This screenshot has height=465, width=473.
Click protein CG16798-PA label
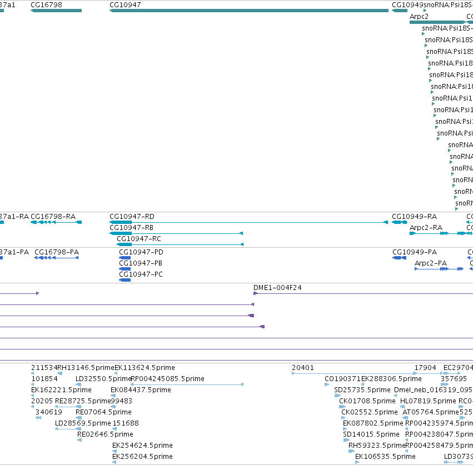[x=57, y=252]
